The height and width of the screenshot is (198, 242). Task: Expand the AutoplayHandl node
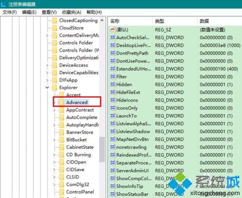pyautogui.click(x=54, y=125)
